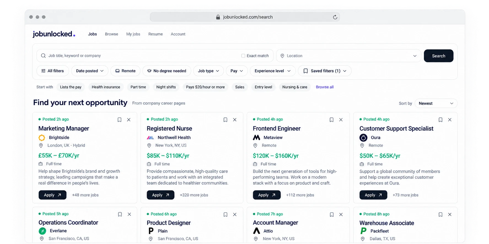Click the Brightside company logo

(42, 138)
